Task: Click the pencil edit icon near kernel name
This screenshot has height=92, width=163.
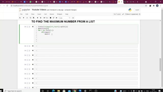Action: pos(123,14)
